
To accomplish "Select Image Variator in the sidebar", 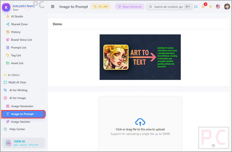I will pyautogui.click(x=21, y=122).
